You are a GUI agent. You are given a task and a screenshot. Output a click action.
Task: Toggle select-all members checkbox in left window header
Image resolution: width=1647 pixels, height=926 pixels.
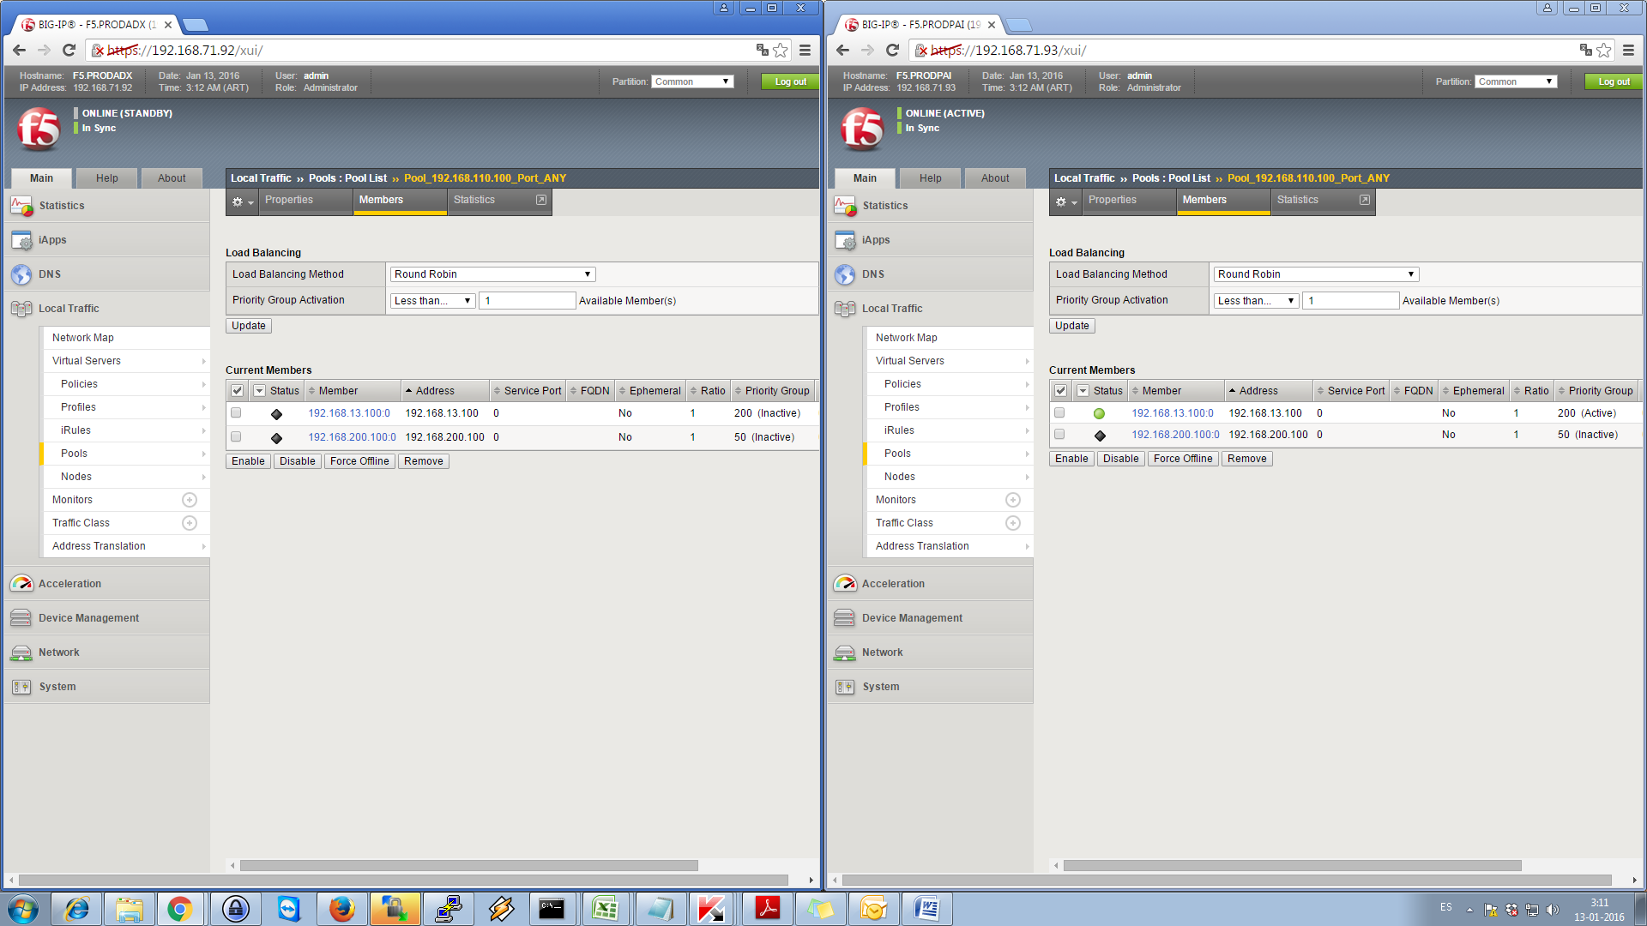click(238, 391)
